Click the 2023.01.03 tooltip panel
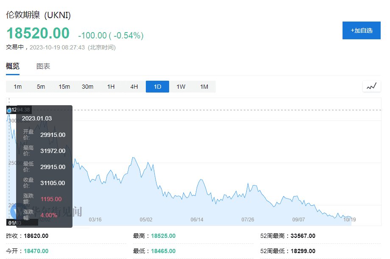390x259 pixels. pyautogui.click(x=44, y=166)
